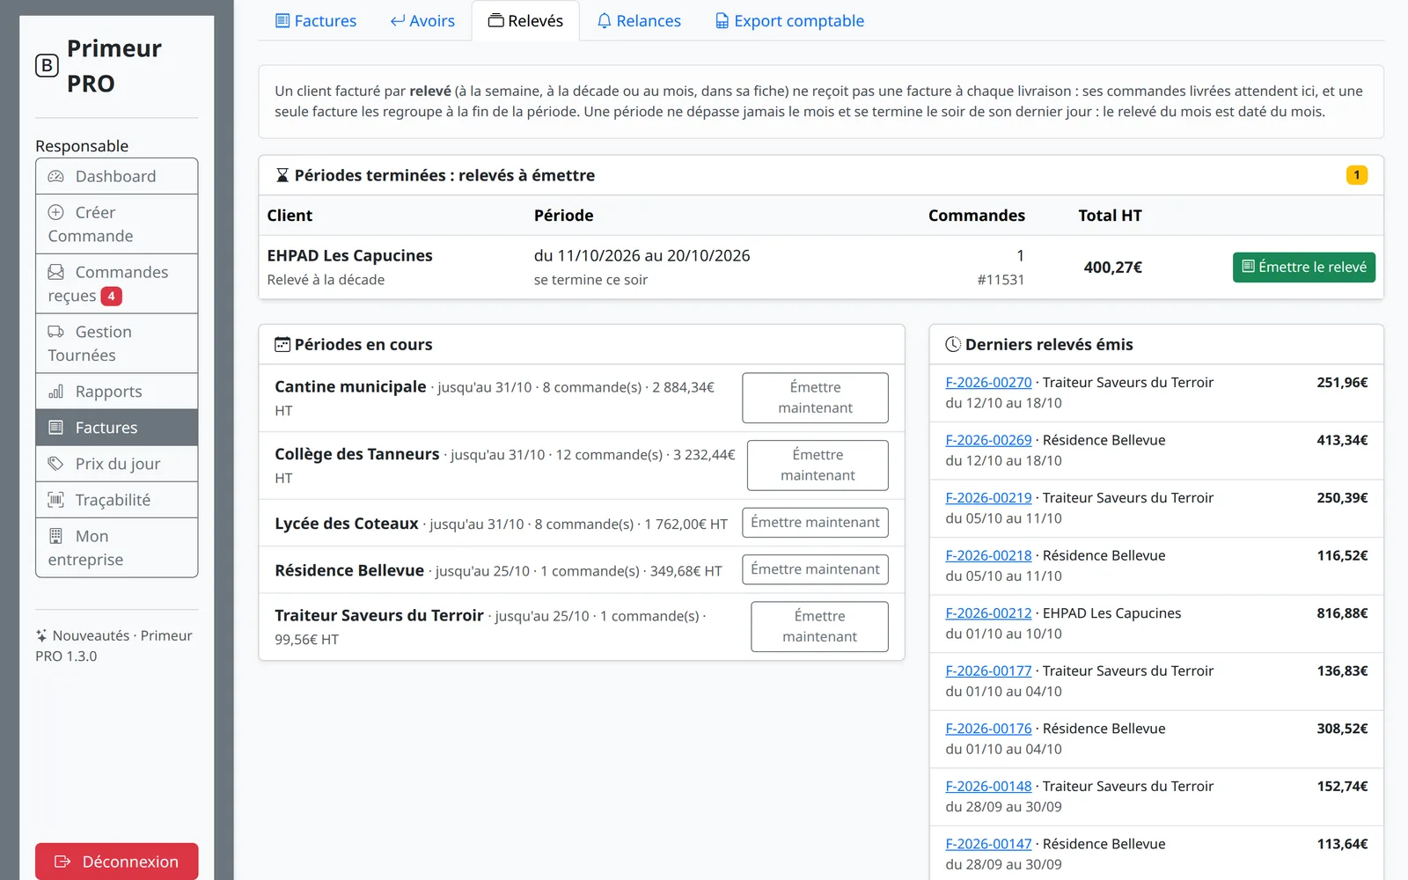Émettre maintenant for Cantine municipale
Image resolution: width=1408 pixels, height=880 pixels.
coord(815,398)
